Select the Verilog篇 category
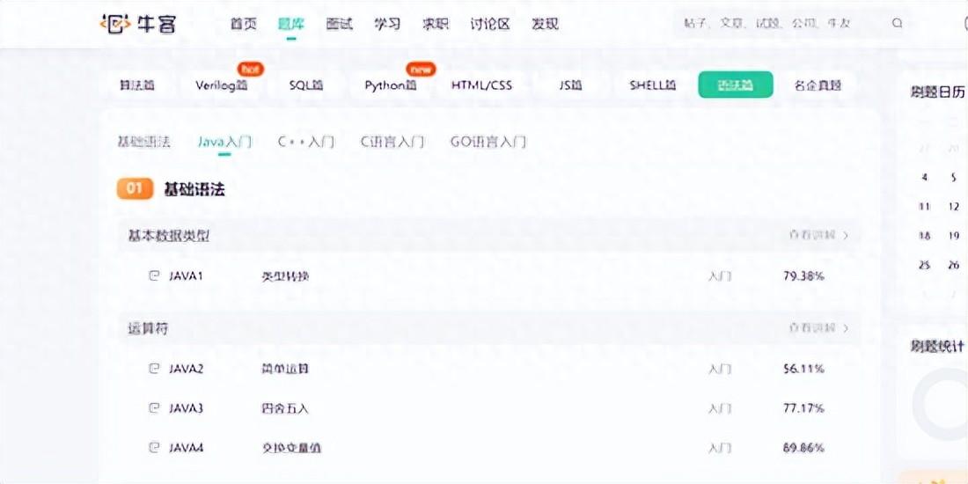The image size is (968, 484). 221,85
